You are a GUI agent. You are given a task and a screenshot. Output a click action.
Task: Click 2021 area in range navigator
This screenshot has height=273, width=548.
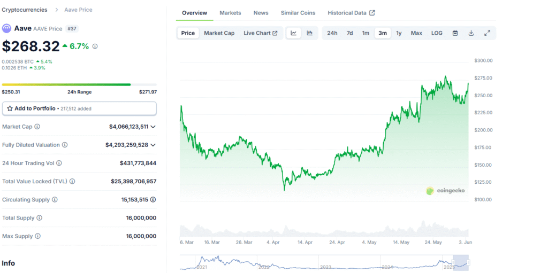pos(202,267)
